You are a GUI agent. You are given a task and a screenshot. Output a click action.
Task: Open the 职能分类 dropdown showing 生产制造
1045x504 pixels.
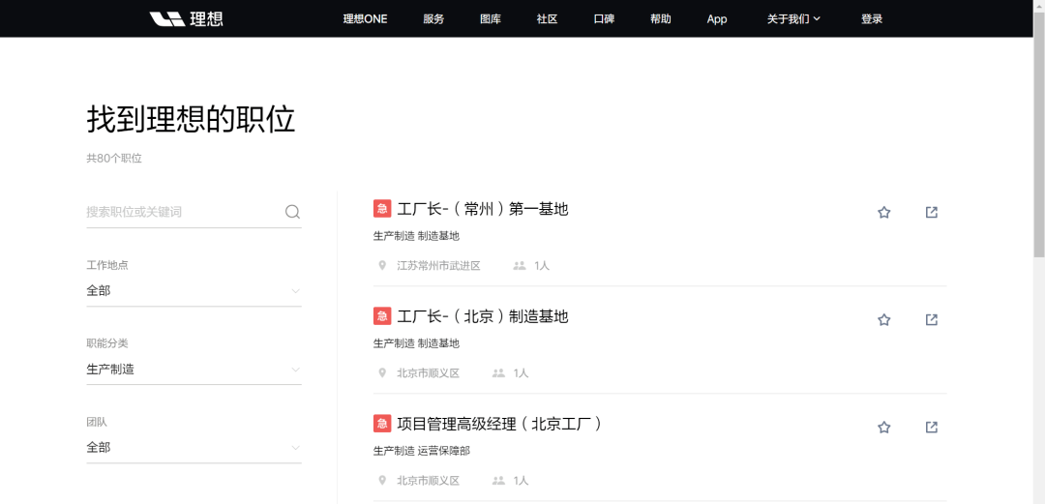[194, 370]
